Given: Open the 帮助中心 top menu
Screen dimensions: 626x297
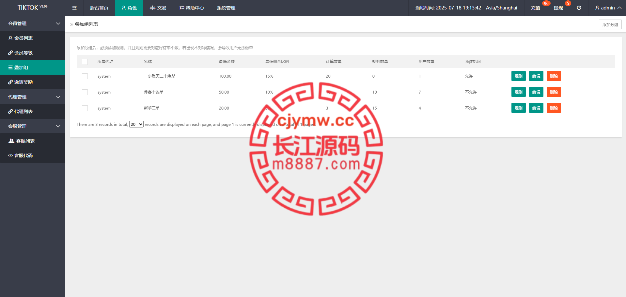Looking at the screenshot, I should [x=192, y=8].
